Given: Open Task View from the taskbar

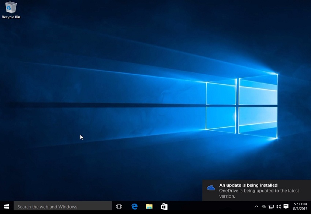Looking at the screenshot, I should pos(119,207).
